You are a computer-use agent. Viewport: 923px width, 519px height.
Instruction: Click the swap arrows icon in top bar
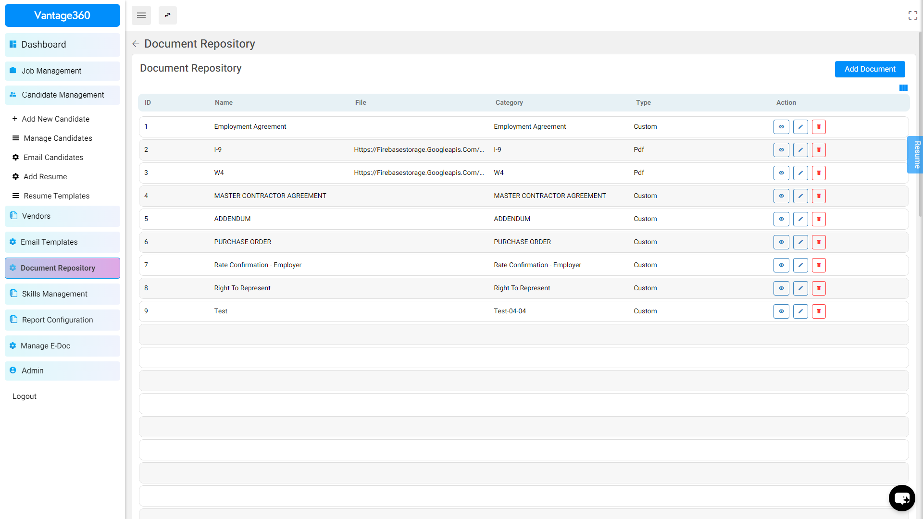coord(167,15)
